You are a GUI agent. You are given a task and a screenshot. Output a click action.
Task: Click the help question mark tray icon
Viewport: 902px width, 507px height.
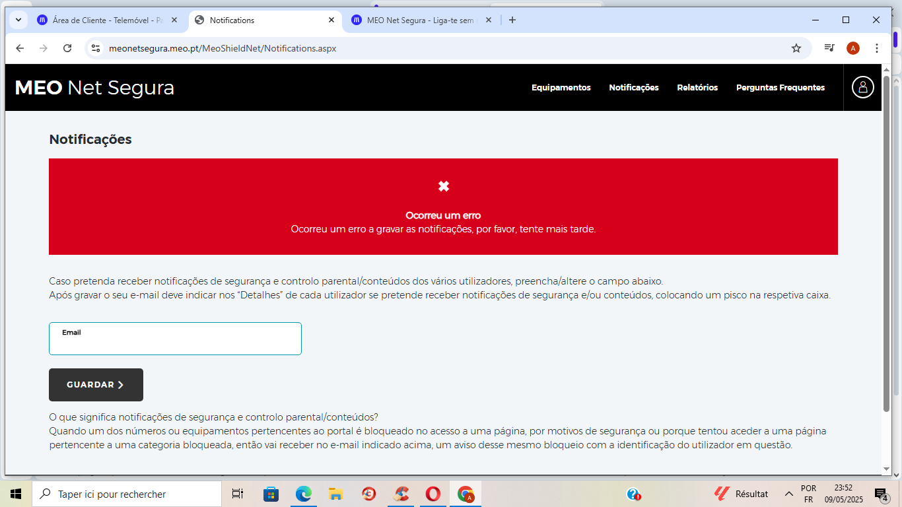point(633,494)
